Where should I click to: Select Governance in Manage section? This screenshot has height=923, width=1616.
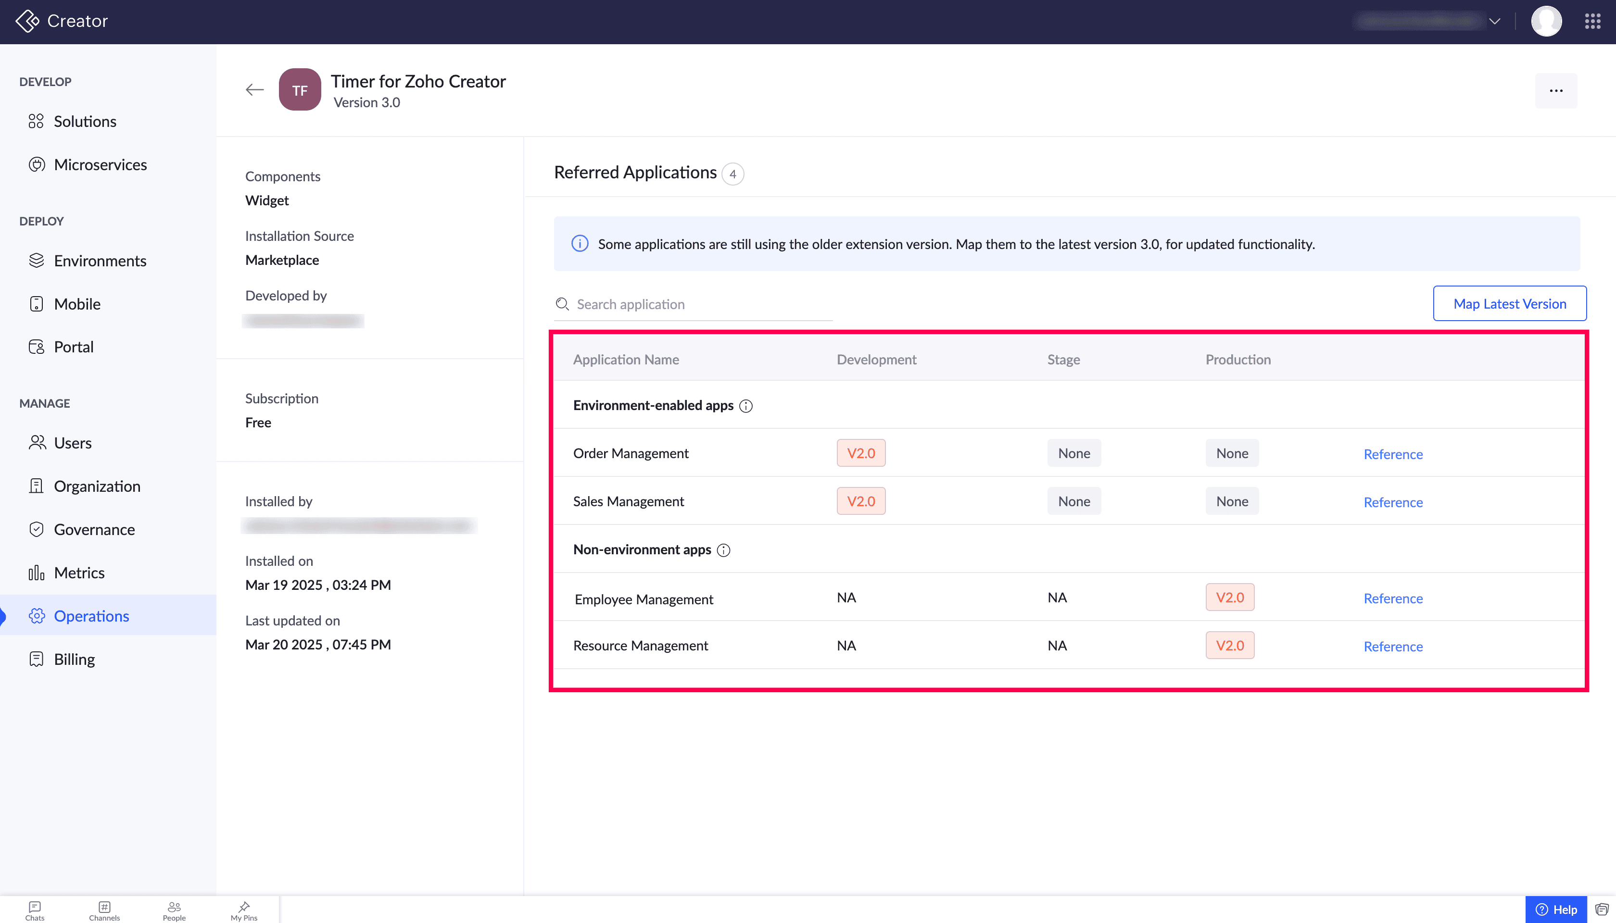tap(94, 529)
